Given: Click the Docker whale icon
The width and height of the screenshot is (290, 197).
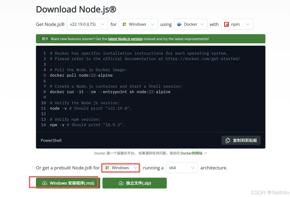Looking at the screenshot, I should point(179,24).
